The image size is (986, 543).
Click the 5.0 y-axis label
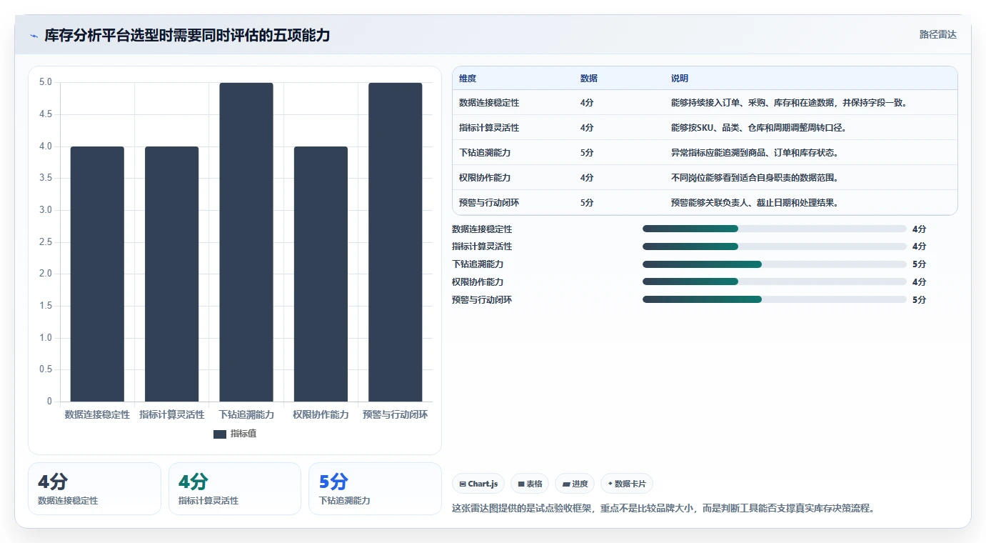[x=46, y=82]
